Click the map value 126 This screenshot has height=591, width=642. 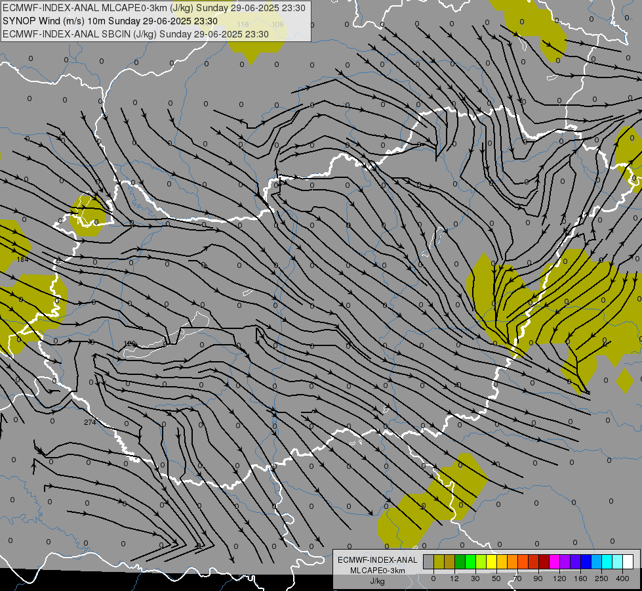[x=129, y=343]
